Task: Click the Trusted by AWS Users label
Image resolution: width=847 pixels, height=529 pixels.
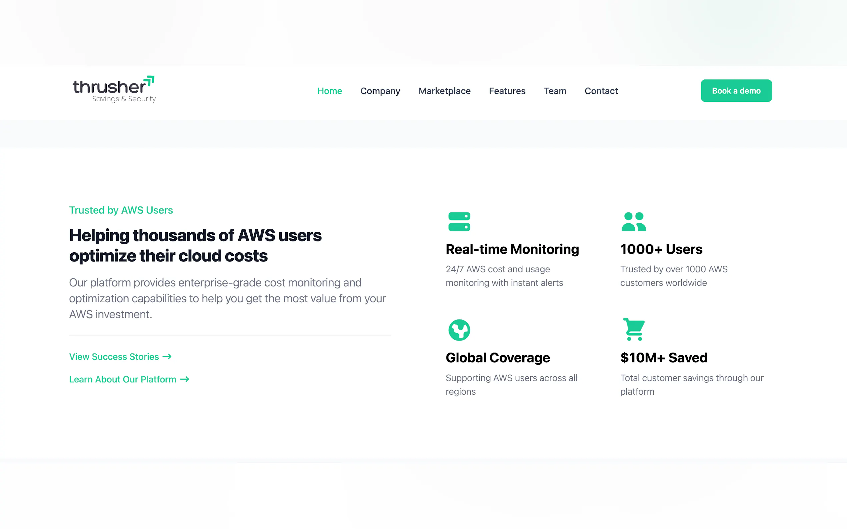Action: pyautogui.click(x=121, y=210)
